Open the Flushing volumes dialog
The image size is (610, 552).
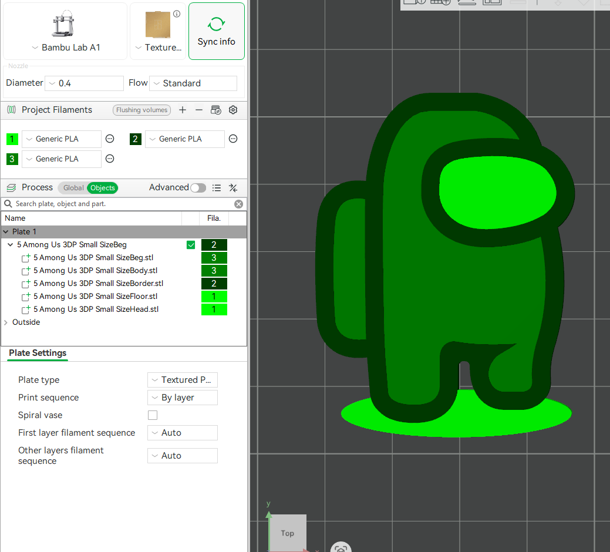(141, 110)
